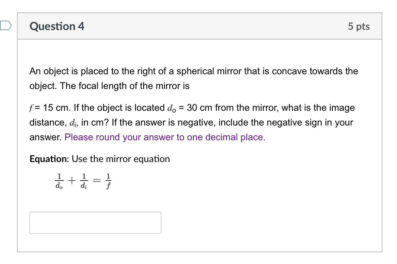
Task: Highlight the Equation label
Action: (48, 159)
